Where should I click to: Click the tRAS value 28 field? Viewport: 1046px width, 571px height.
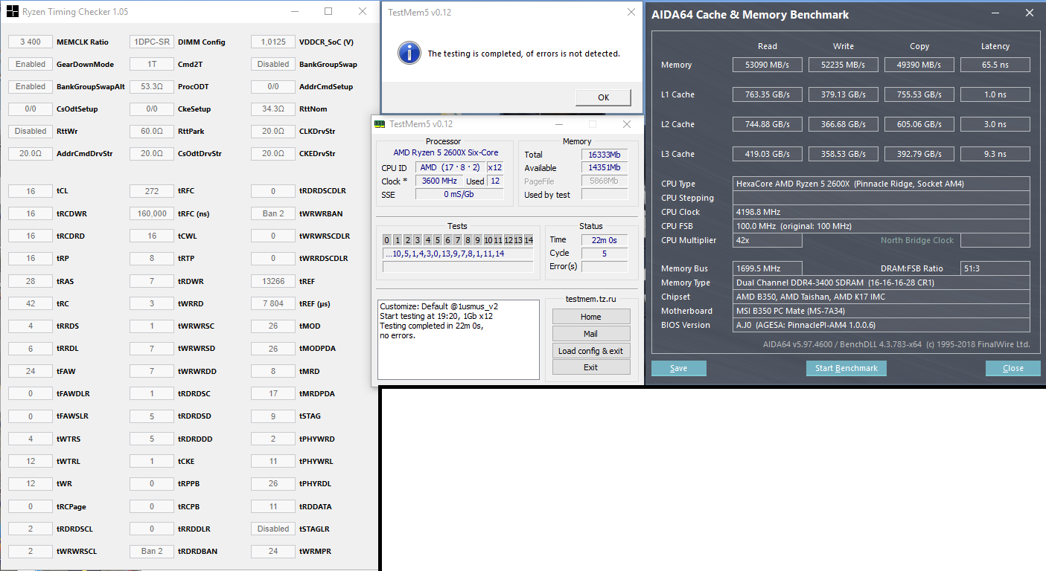[x=31, y=281]
